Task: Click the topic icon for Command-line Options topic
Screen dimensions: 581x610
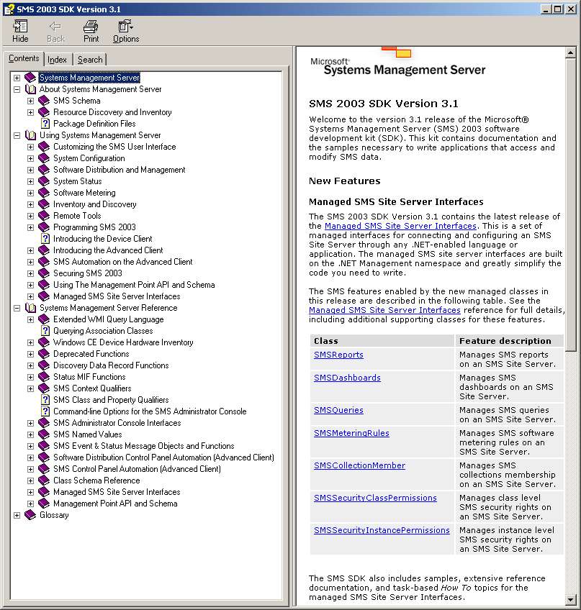Action: click(x=45, y=411)
